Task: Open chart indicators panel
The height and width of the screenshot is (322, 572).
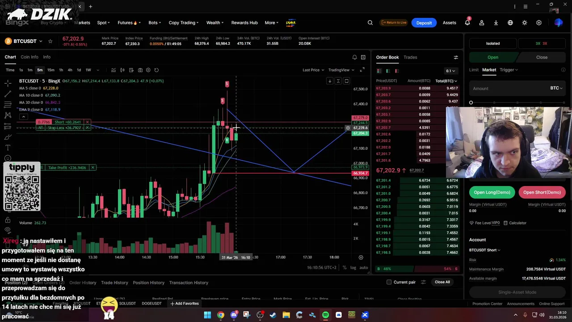Action: pos(114,70)
